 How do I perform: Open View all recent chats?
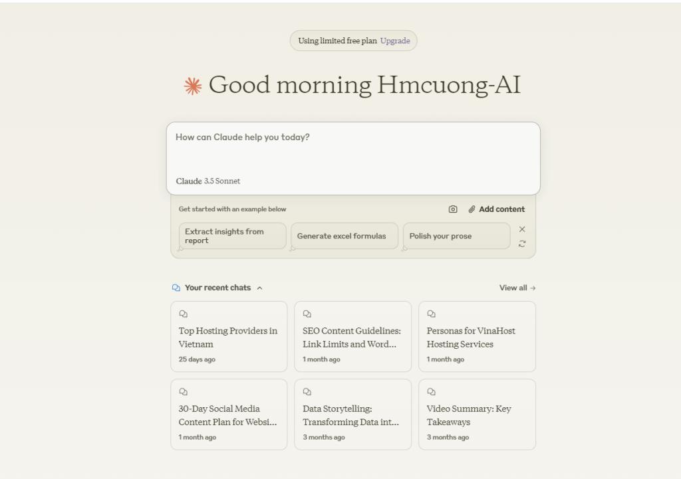pyautogui.click(x=517, y=288)
